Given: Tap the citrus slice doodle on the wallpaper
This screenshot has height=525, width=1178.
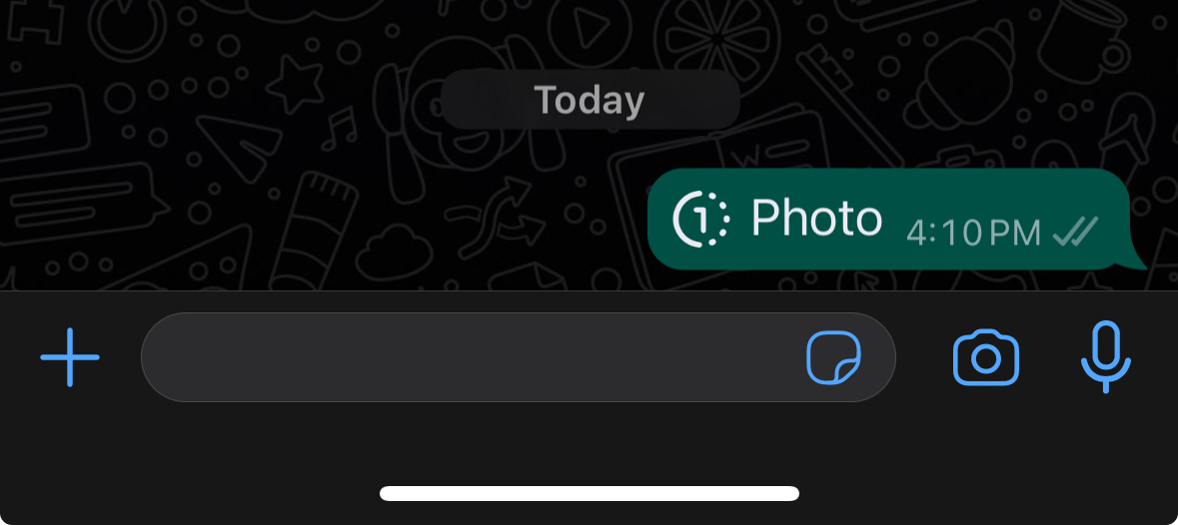Looking at the screenshot, I should [x=717, y=36].
